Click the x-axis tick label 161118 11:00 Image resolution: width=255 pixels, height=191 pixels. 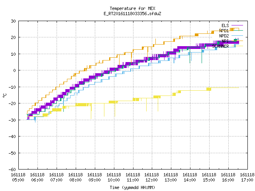click(133, 177)
